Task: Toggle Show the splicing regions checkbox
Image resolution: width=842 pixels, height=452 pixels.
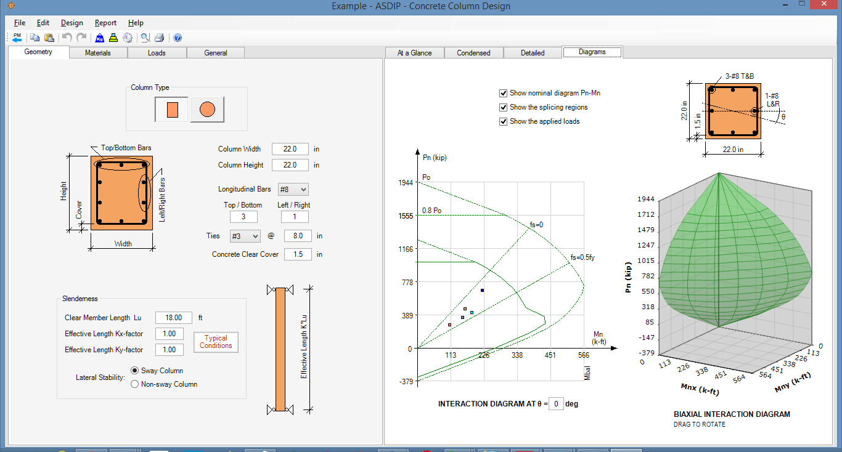Action: tap(503, 107)
